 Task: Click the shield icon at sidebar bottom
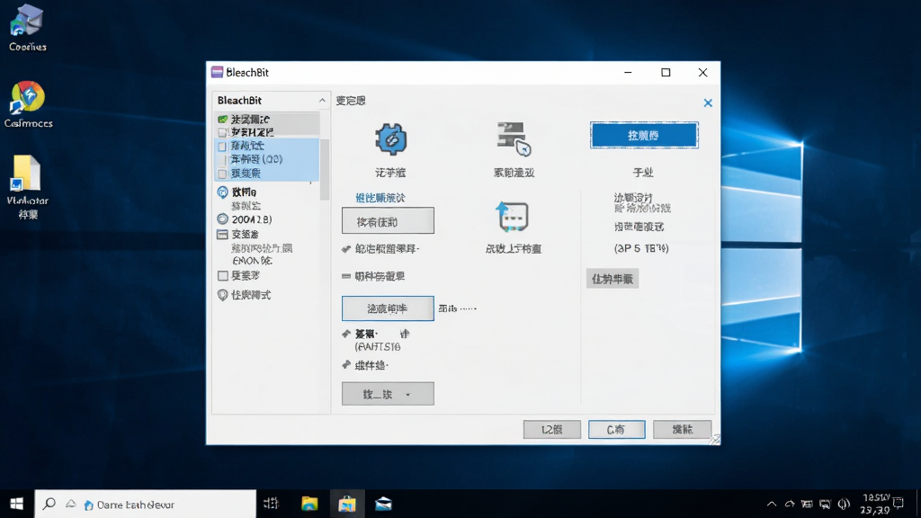click(x=223, y=295)
